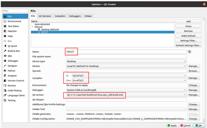Open the C++ options category

[x=15, y=41]
